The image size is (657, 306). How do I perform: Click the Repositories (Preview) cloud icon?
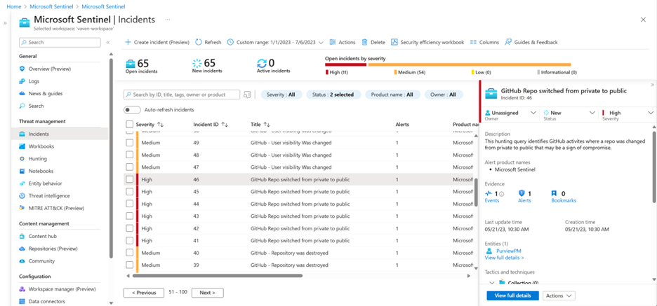(22, 249)
